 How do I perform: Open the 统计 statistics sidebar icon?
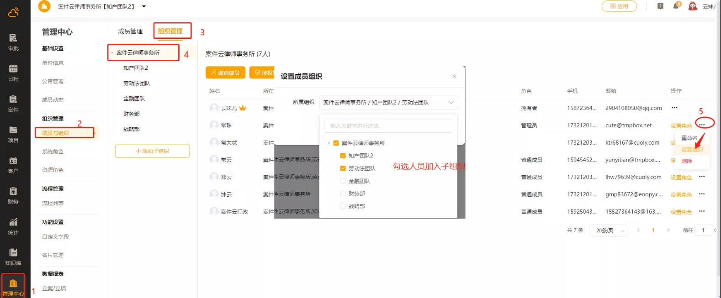coord(13,226)
